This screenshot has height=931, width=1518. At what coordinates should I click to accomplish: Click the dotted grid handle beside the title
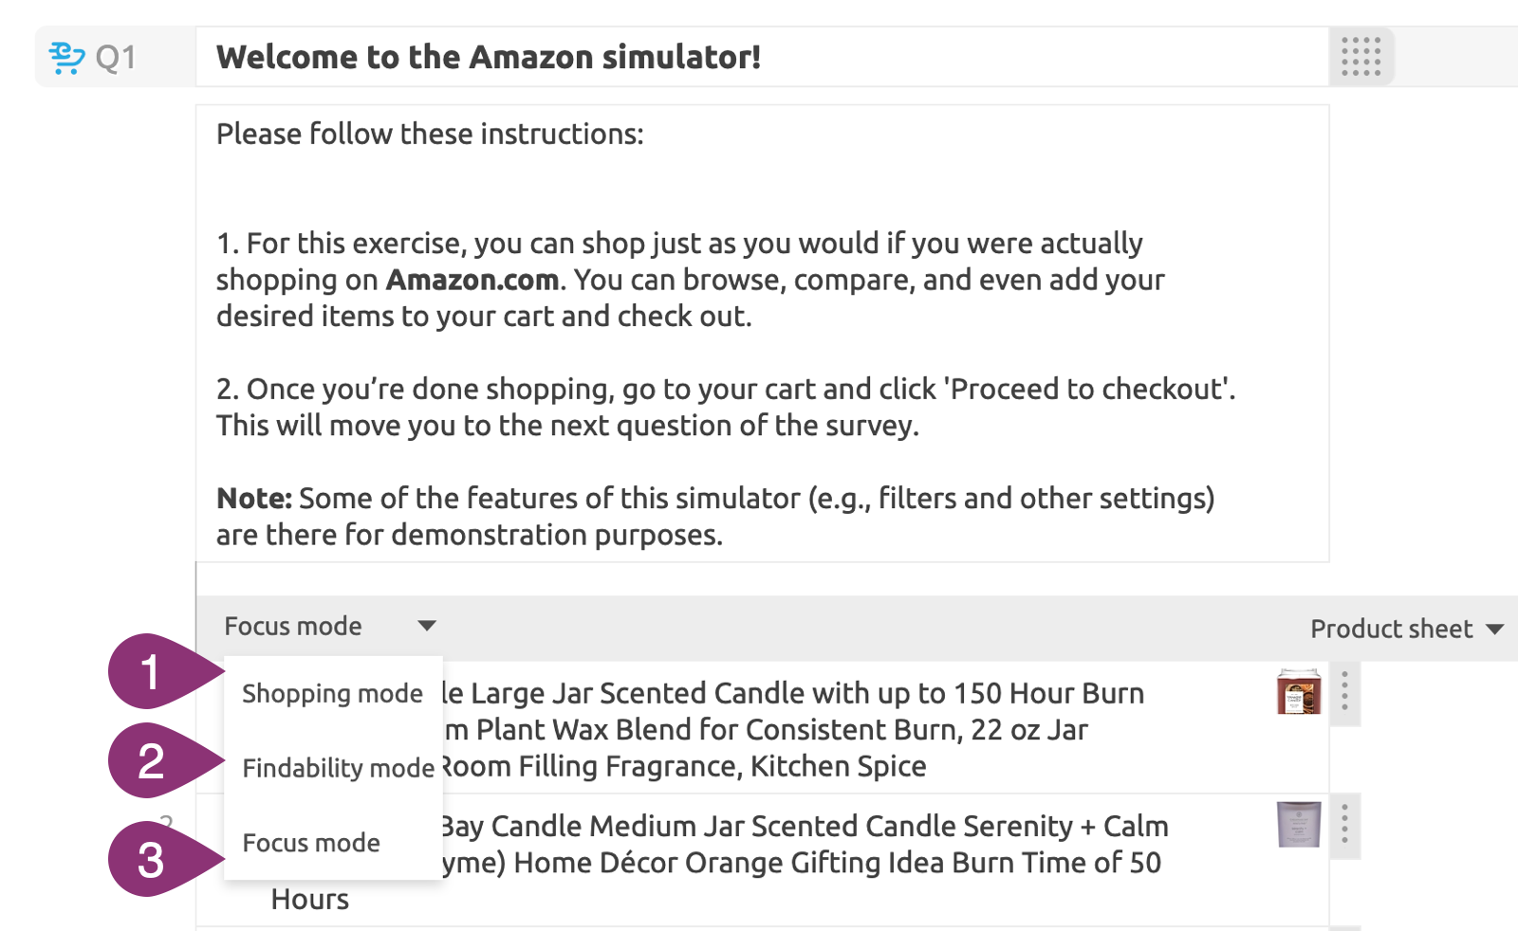[1361, 57]
